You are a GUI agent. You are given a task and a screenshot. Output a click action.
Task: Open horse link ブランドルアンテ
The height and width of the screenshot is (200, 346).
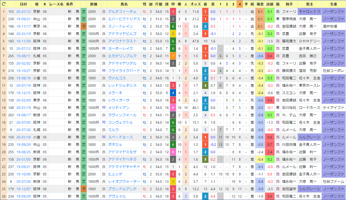122,189
